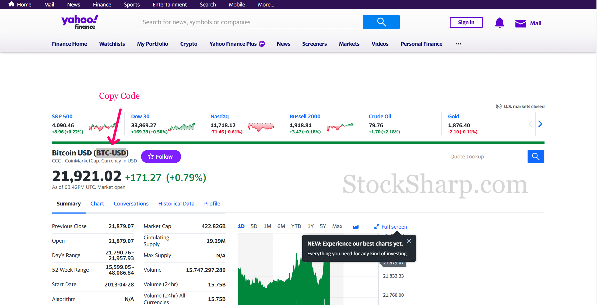Viewport: 597px width, 305px height.
Task: Click the U.S. markets closed status
Action: coord(520,107)
